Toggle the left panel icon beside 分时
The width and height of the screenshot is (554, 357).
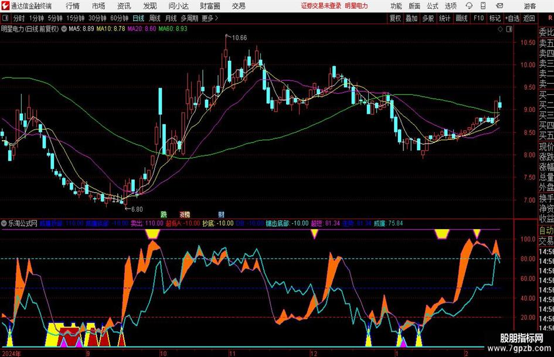pyautogui.click(x=5, y=18)
